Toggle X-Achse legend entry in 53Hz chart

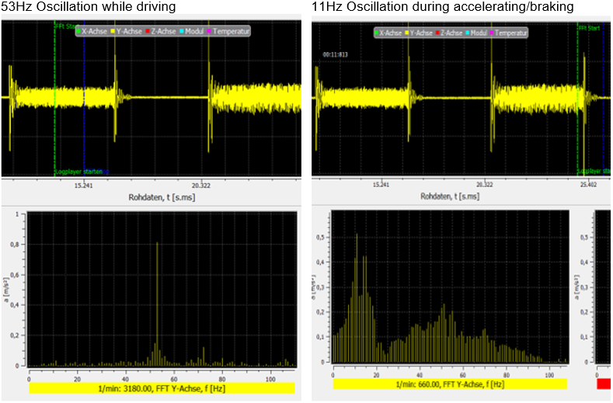92,31
